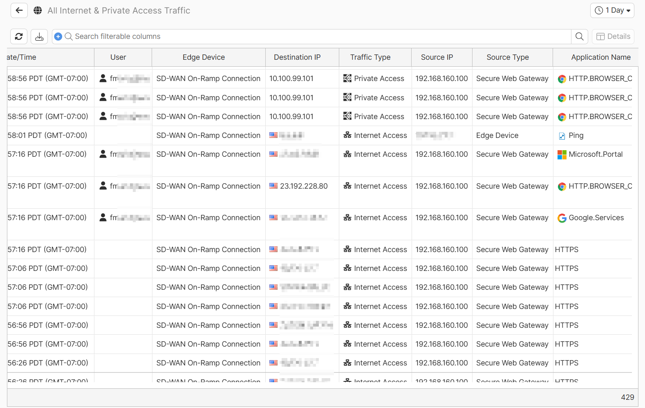This screenshot has width=645, height=408.
Task: Refresh the traffic log table
Action: [19, 36]
